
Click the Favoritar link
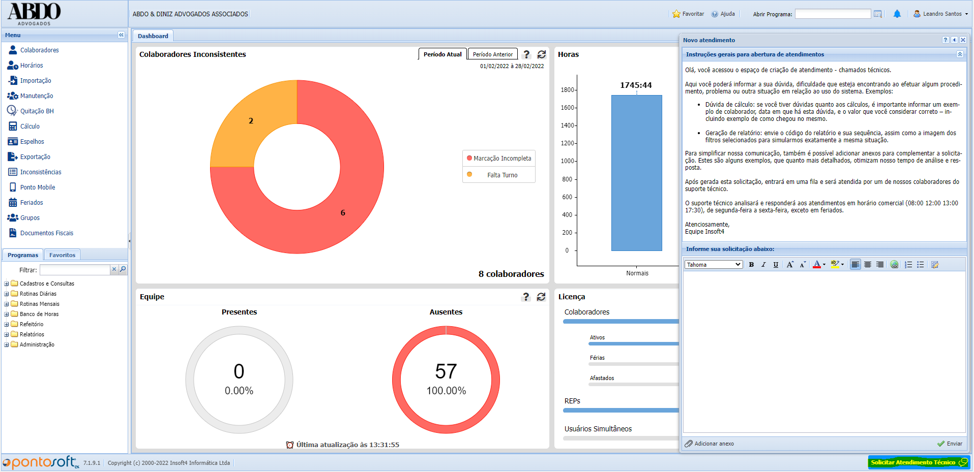coord(688,14)
